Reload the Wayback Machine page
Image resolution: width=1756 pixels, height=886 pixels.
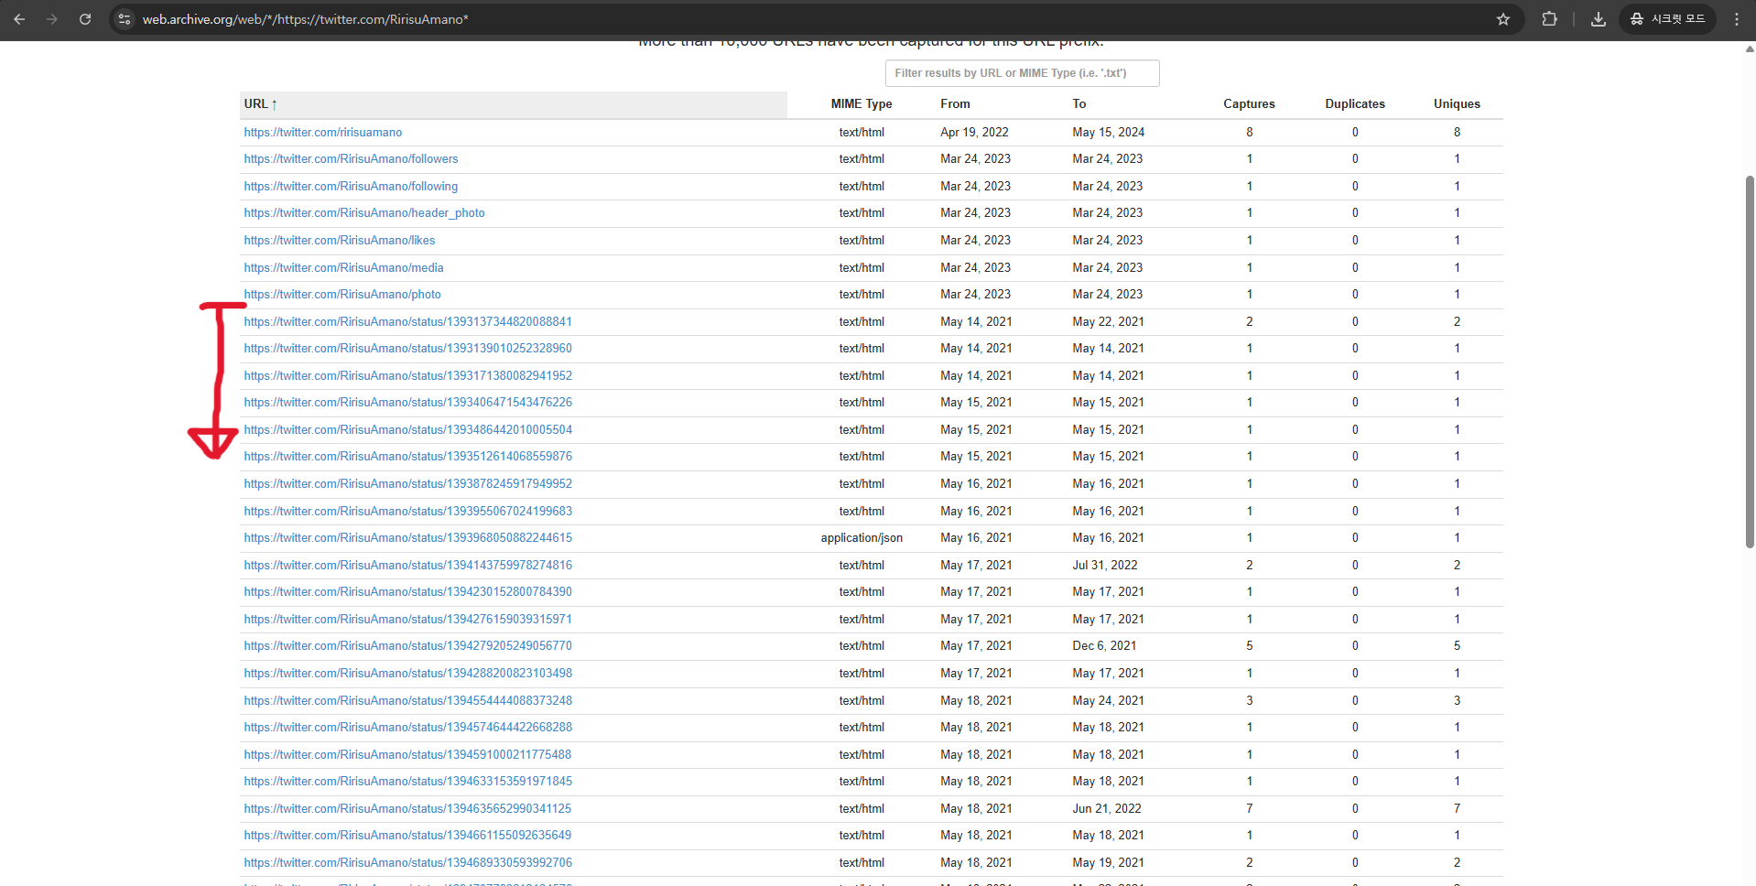click(85, 19)
